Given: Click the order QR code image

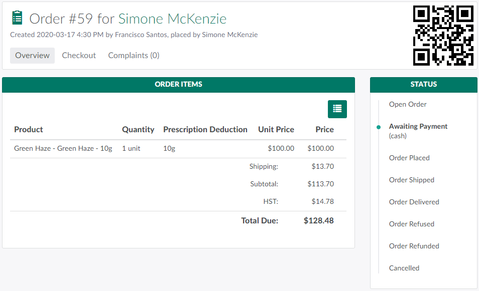Looking at the screenshot, I should 443,36.
